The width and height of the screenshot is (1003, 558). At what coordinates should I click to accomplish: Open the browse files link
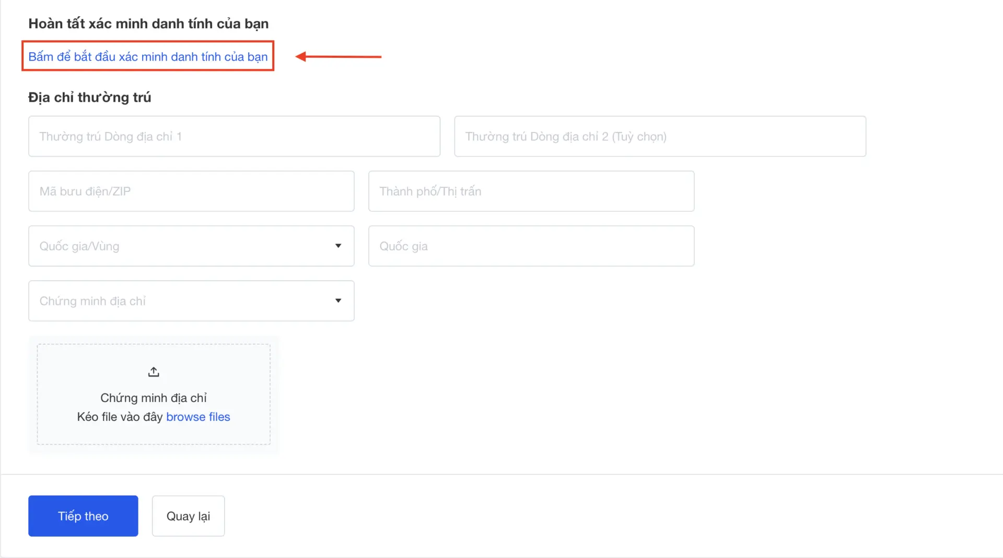pos(198,417)
